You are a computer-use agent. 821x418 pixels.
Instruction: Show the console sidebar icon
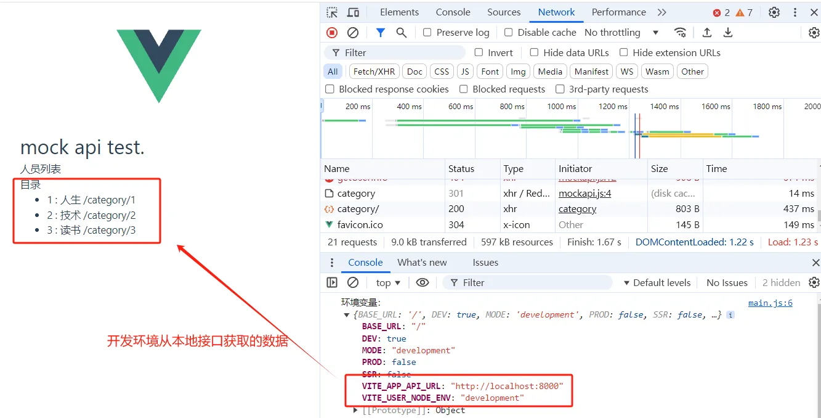tap(332, 282)
